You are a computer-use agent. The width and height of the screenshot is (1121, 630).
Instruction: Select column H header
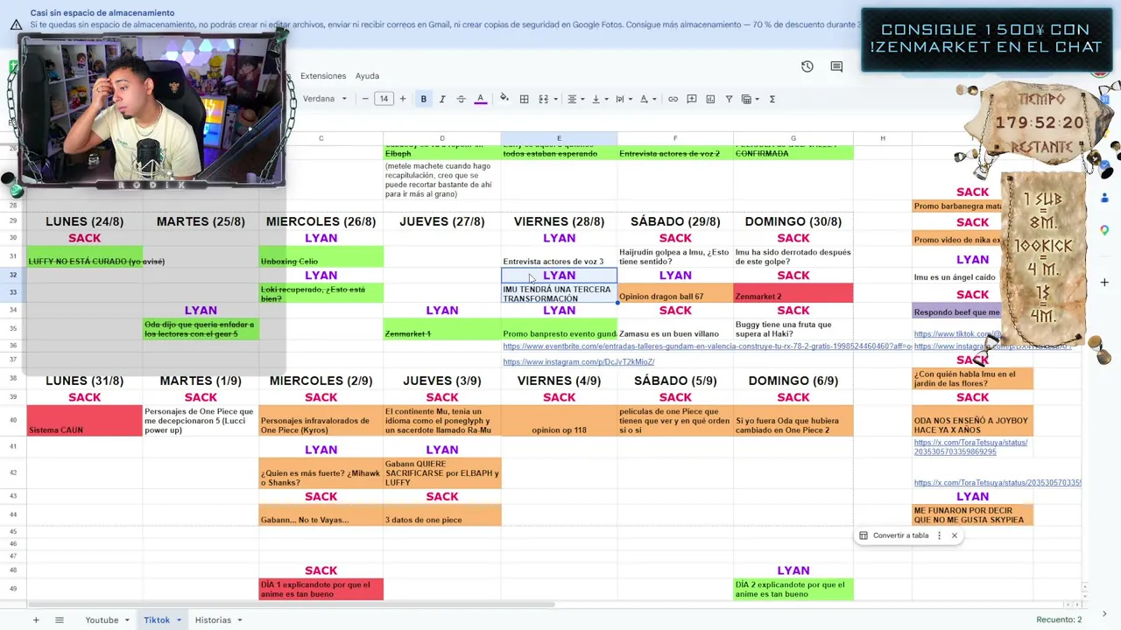(x=883, y=138)
